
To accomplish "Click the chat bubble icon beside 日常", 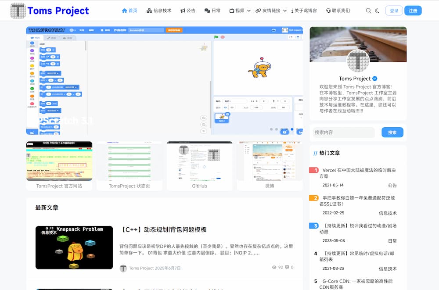I will click(x=206, y=10).
